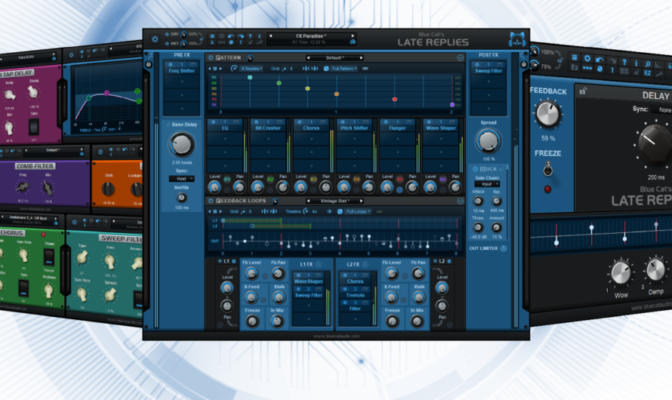Image resolution: width=672 pixels, height=400 pixels.
Task: Click the stop icon in Pattern toolbar
Action: 215,69
